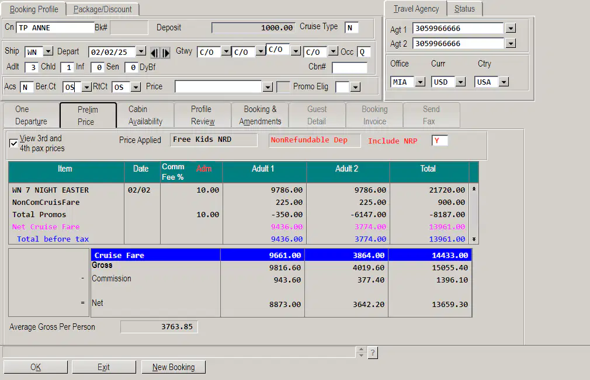
Task: Click Price Applied Free Kids NRD field
Action: click(x=214, y=140)
